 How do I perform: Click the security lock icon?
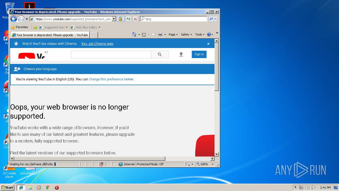pyautogui.click(x=120, y=19)
